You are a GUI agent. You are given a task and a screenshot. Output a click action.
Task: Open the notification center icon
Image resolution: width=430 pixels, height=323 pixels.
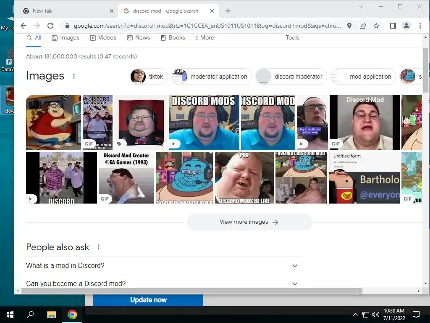pyautogui.click(x=416, y=315)
